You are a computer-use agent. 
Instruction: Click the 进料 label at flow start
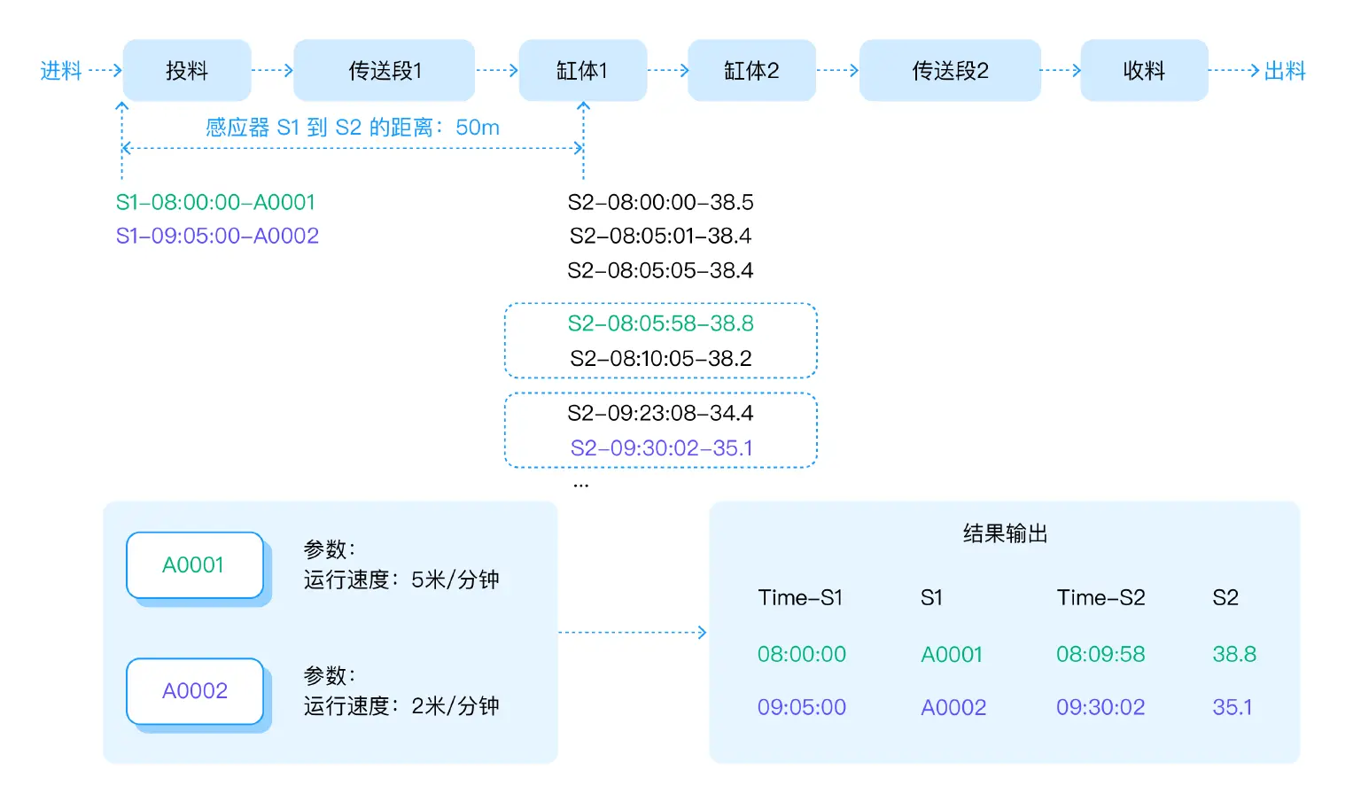tap(61, 71)
